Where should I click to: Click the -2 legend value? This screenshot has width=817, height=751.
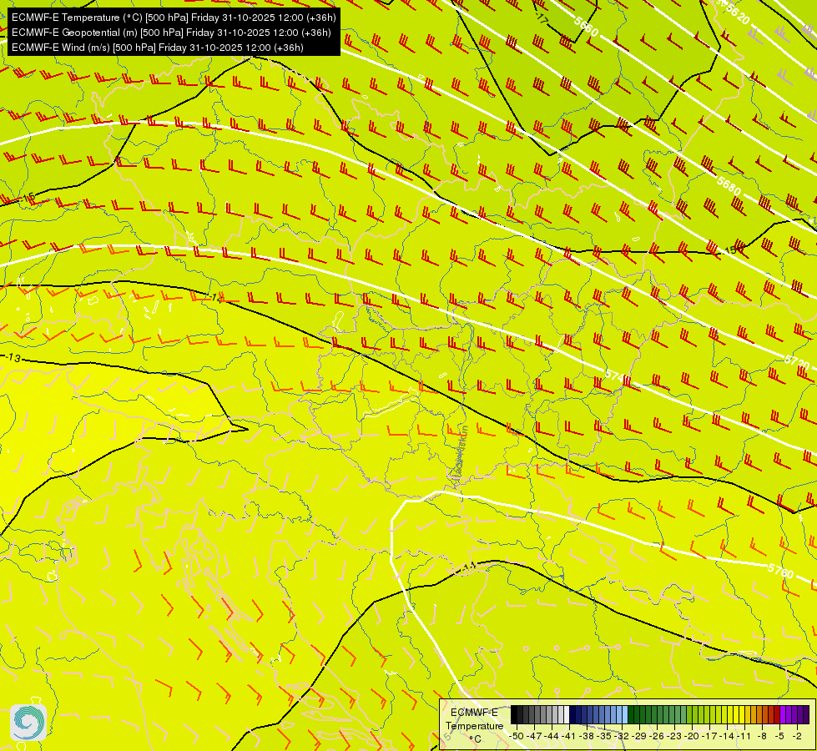(797, 736)
